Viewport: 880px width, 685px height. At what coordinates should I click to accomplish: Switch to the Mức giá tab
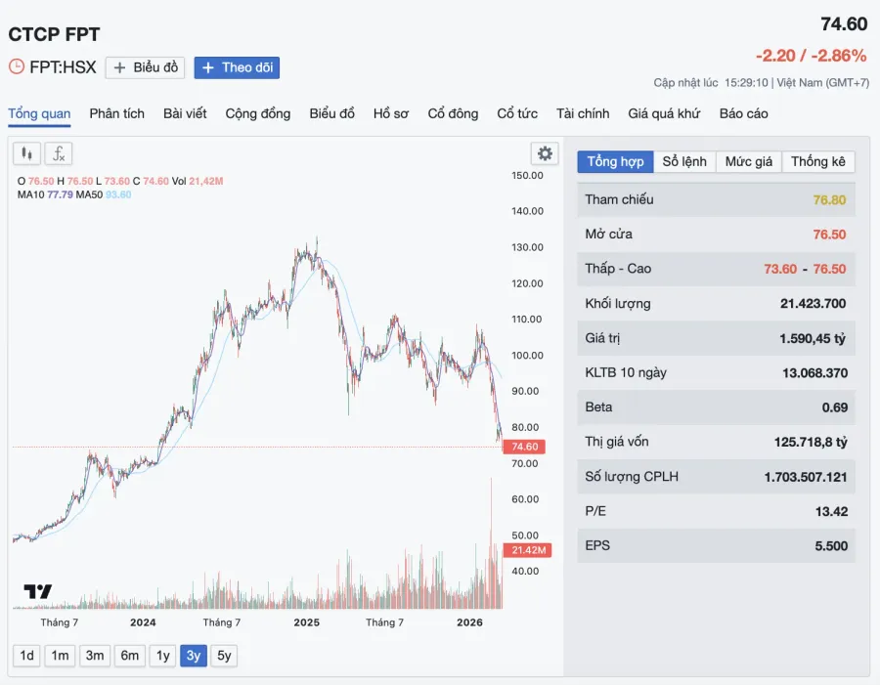pos(749,161)
